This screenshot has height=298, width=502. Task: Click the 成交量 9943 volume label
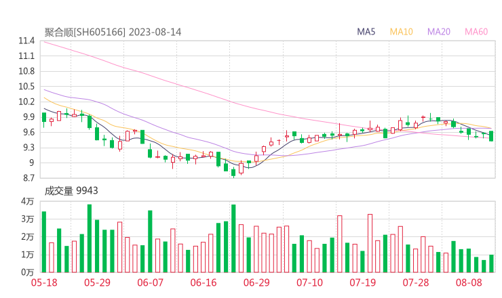71,191
